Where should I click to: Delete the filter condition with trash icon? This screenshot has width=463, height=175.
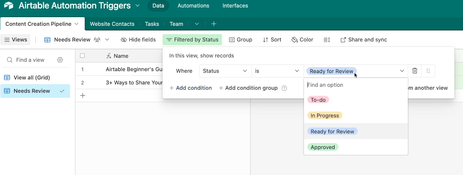415,71
